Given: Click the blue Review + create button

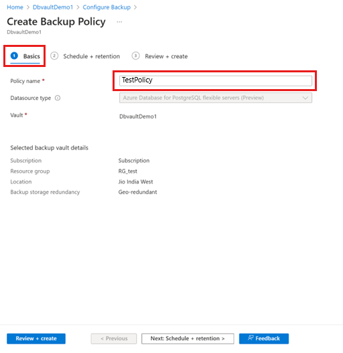Looking at the screenshot, I should 36,338.
